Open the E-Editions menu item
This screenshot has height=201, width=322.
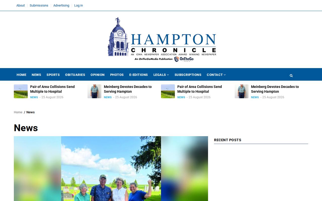[138, 75]
